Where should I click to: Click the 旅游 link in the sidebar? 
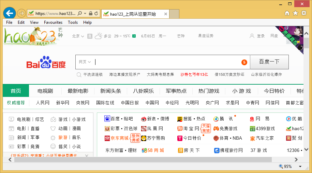tap(63, 137)
